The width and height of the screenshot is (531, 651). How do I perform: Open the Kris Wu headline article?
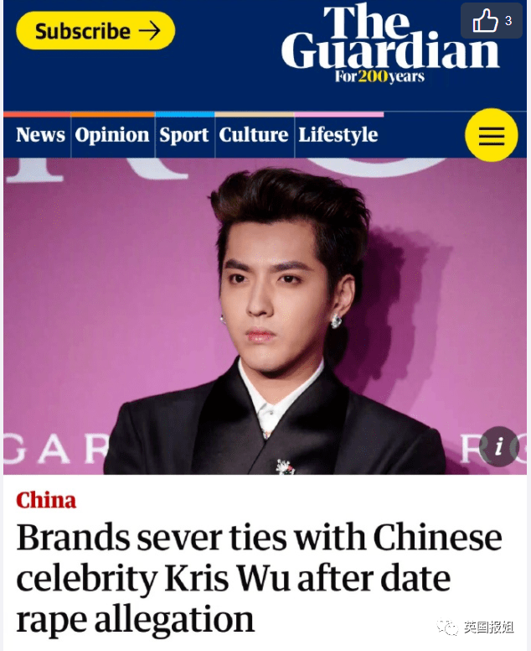coord(259,578)
